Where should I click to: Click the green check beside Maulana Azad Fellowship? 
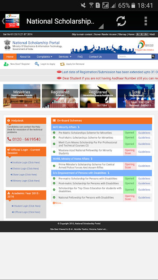tap(54, 152)
